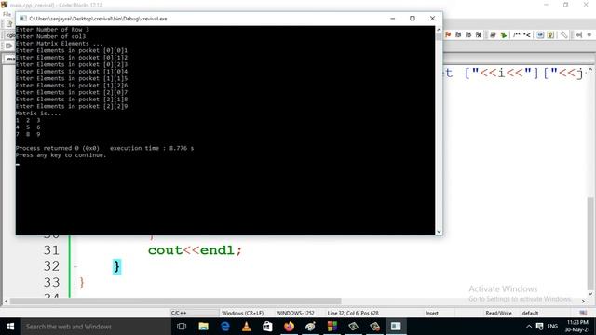Click Line 32, Col 6, Pos 628 status
Image resolution: width=596 pixels, height=335 pixels.
tap(353, 313)
